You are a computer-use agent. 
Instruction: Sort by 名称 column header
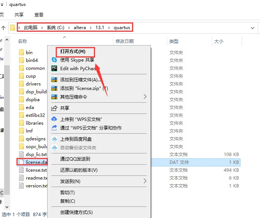click(22, 41)
